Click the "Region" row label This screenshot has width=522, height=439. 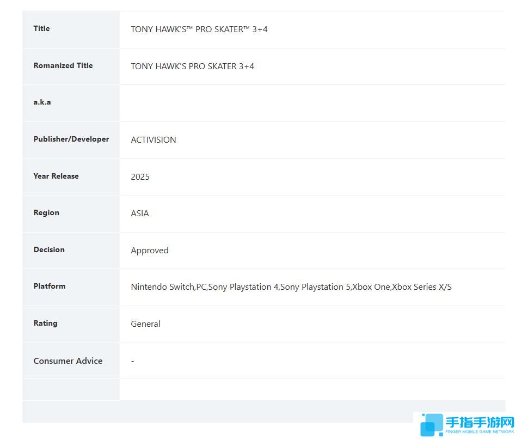click(46, 213)
